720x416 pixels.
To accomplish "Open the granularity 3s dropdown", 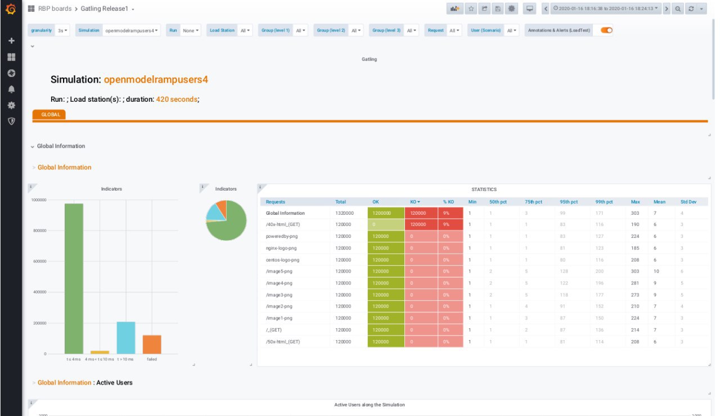I will 62,30.
